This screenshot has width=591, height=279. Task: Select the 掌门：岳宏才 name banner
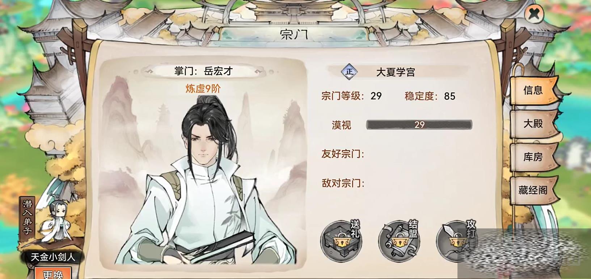point(203,71)
